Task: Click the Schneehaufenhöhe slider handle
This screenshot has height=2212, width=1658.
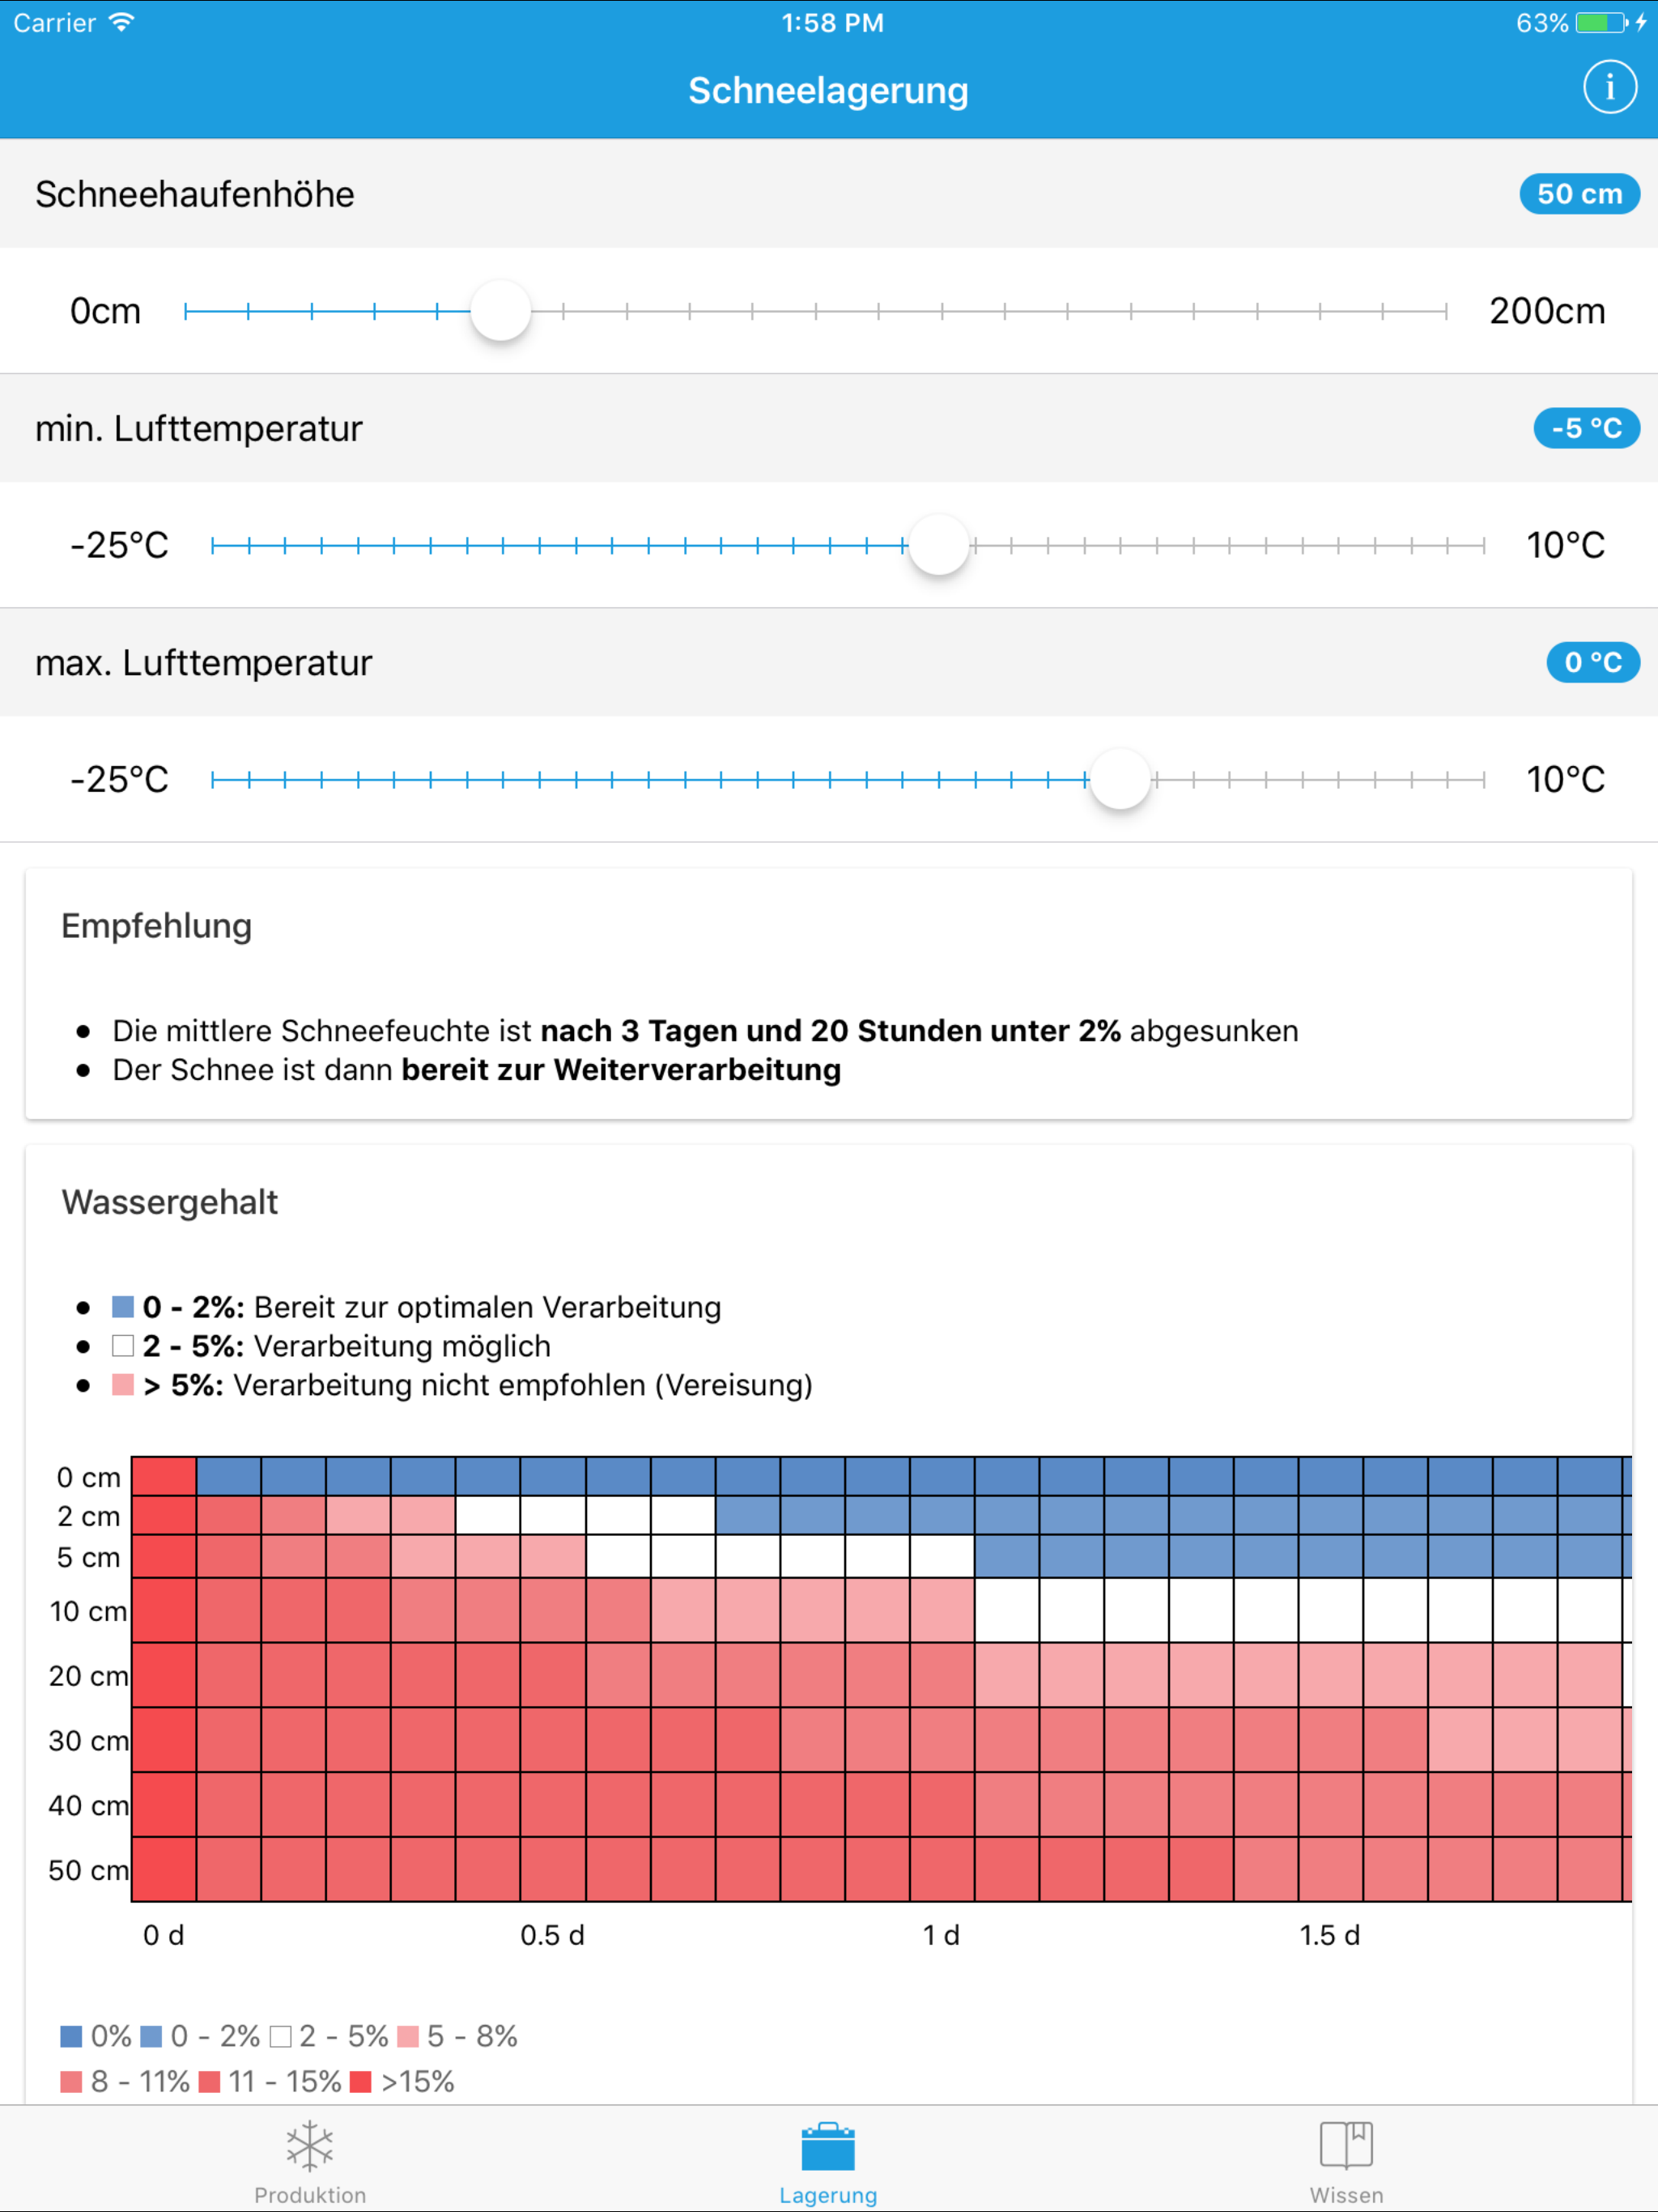Action: [x=500, y=311]
